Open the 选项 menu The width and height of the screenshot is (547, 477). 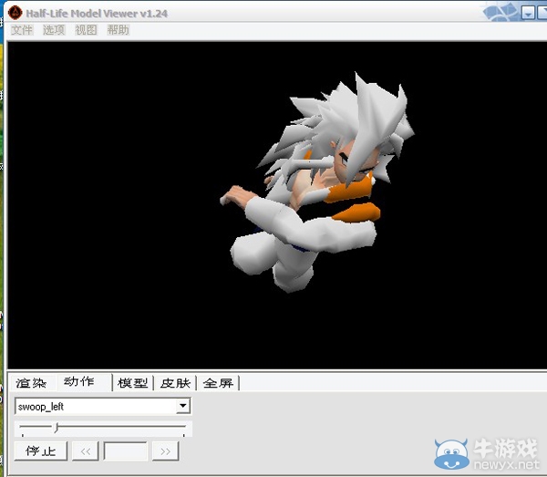pyautogui.click(x=54, y=30)
